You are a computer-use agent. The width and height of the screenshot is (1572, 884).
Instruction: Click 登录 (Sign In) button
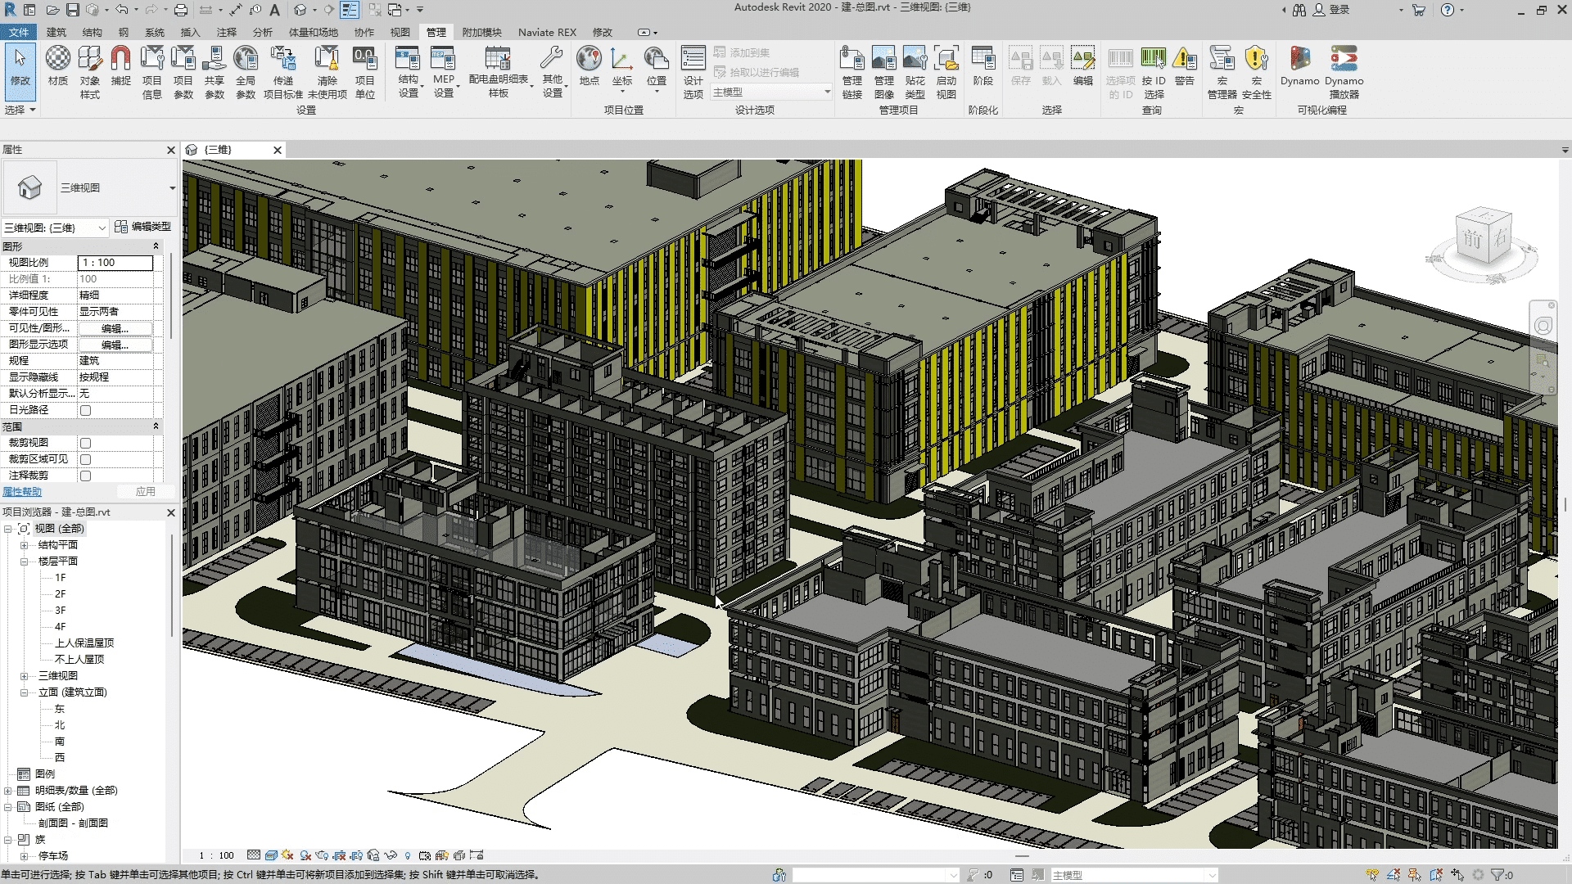point(1331,10)
